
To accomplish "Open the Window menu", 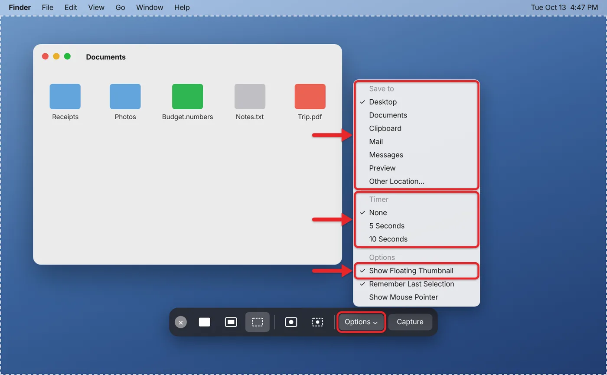I will pos(150,7).
